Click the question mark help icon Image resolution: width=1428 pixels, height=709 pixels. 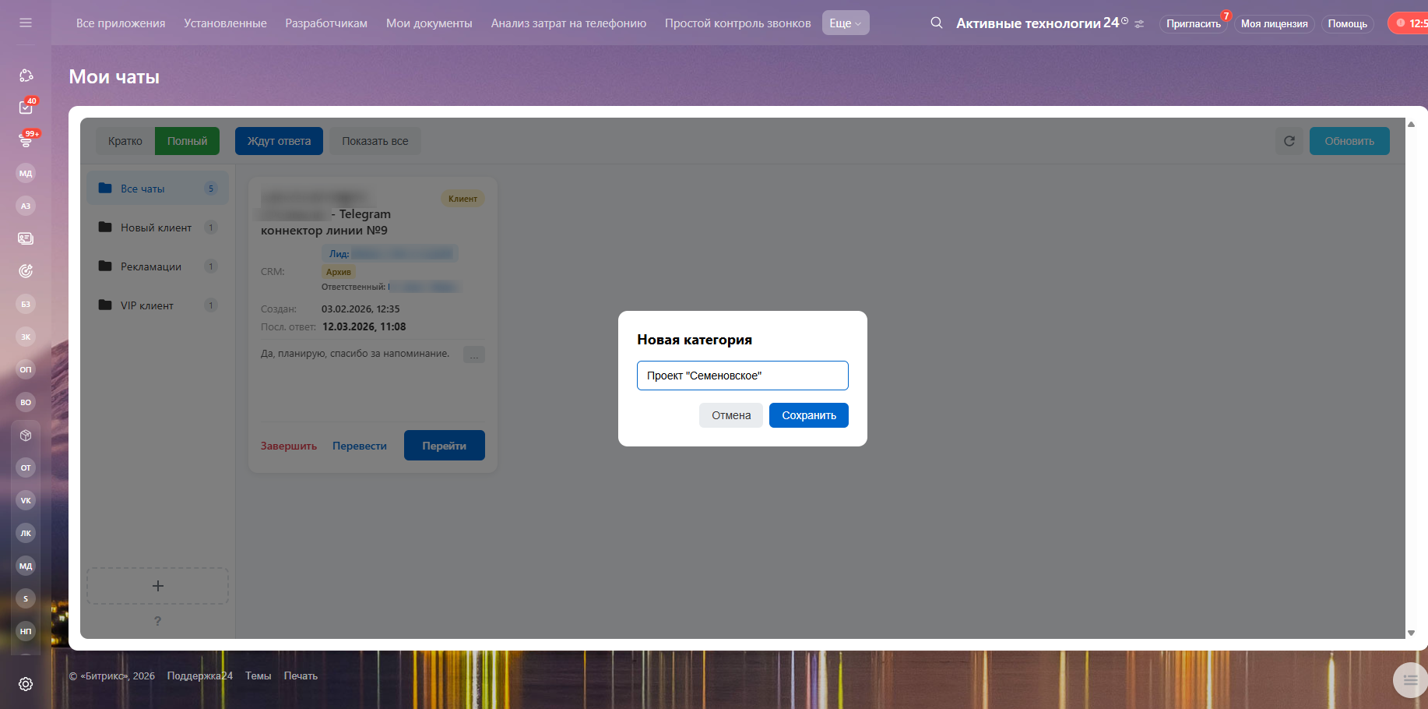(x=157, y=621)
